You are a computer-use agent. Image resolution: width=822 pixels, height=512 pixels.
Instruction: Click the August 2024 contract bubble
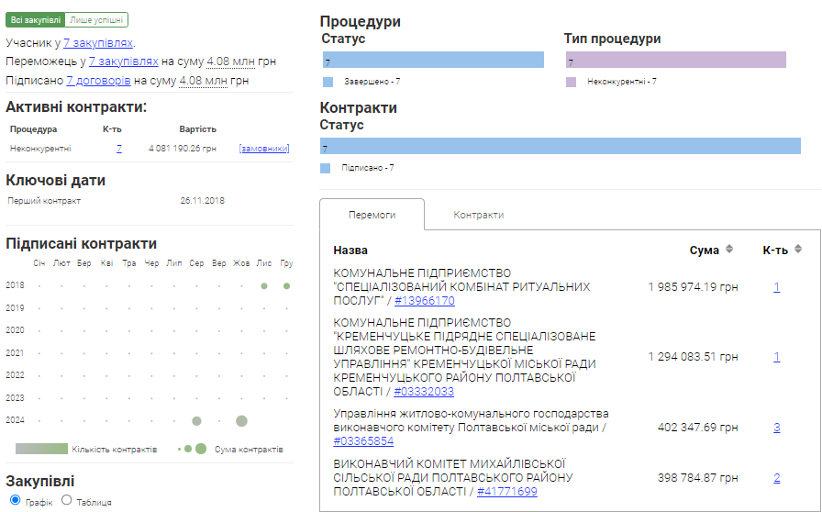(x=196, y=421)
